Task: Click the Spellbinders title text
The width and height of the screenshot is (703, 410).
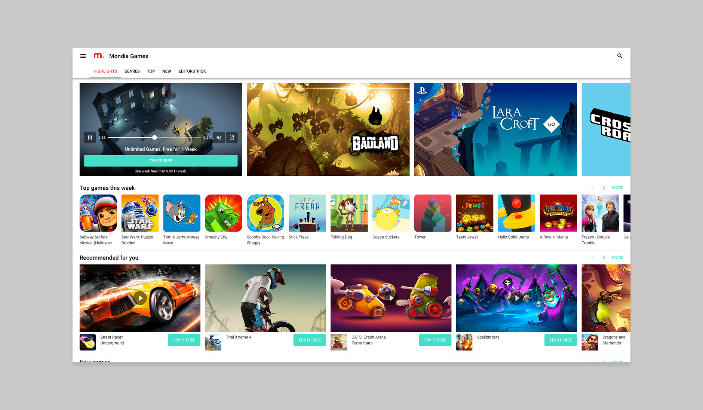Action: (x=488, y=337)
